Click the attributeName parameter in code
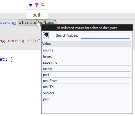135x116 pixels. [x=36, y=22]
